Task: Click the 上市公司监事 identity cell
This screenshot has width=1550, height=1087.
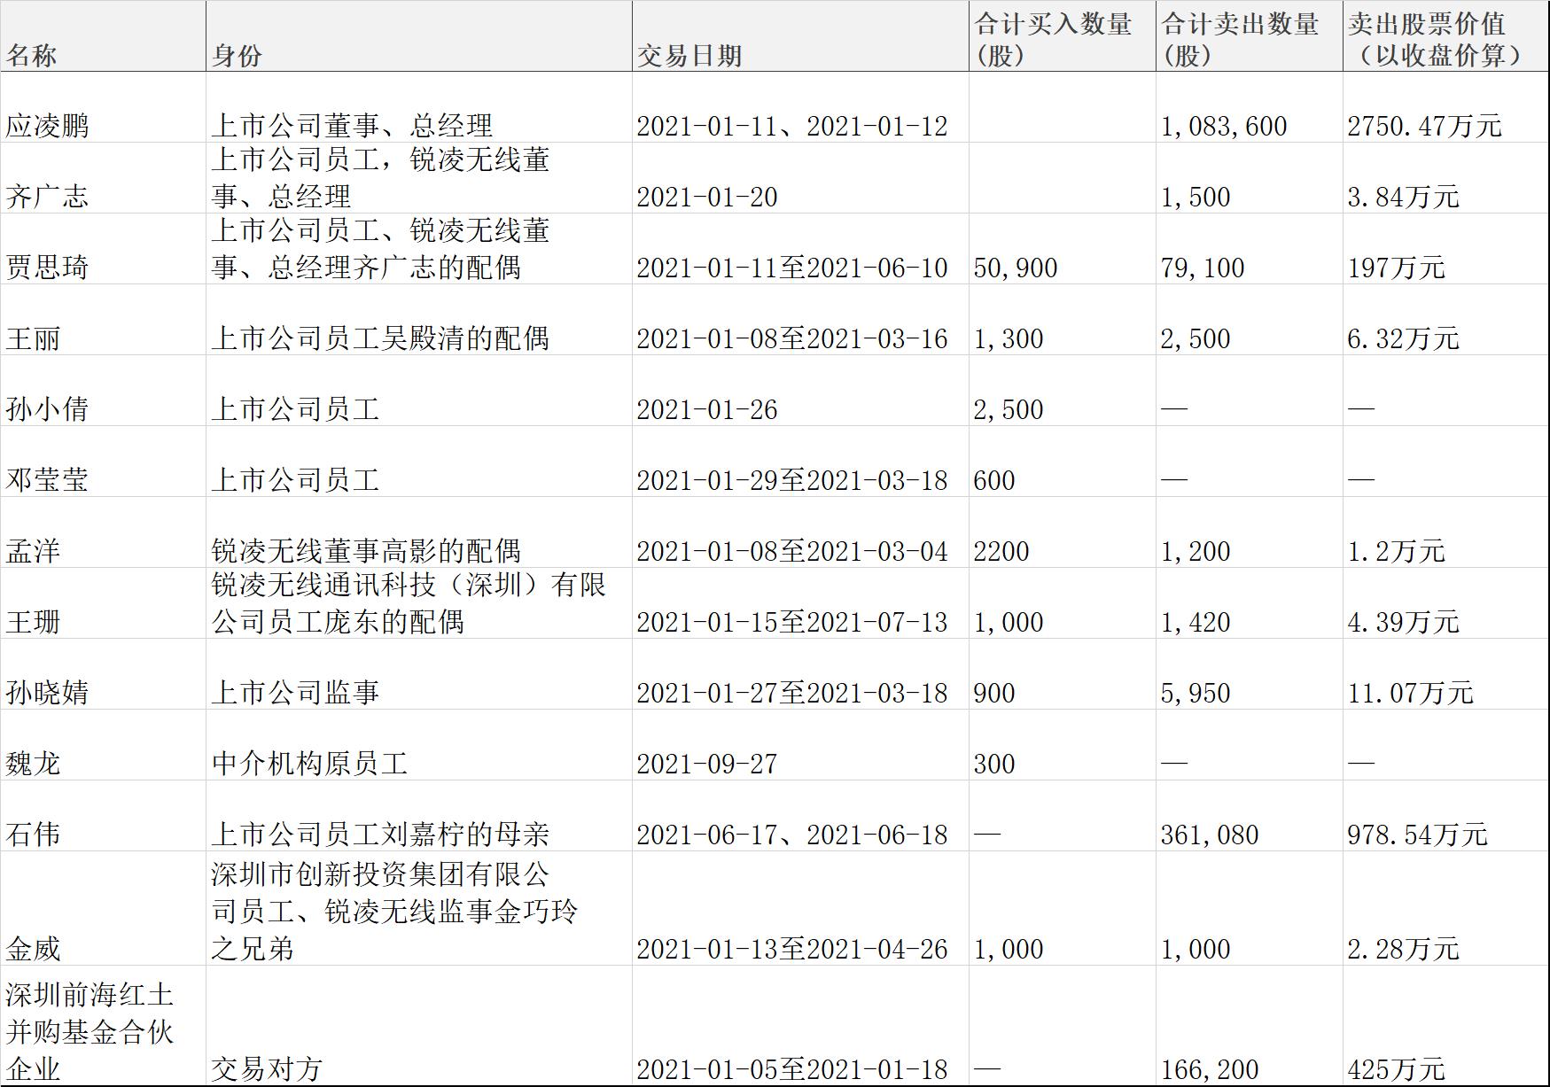Action: 419,674
